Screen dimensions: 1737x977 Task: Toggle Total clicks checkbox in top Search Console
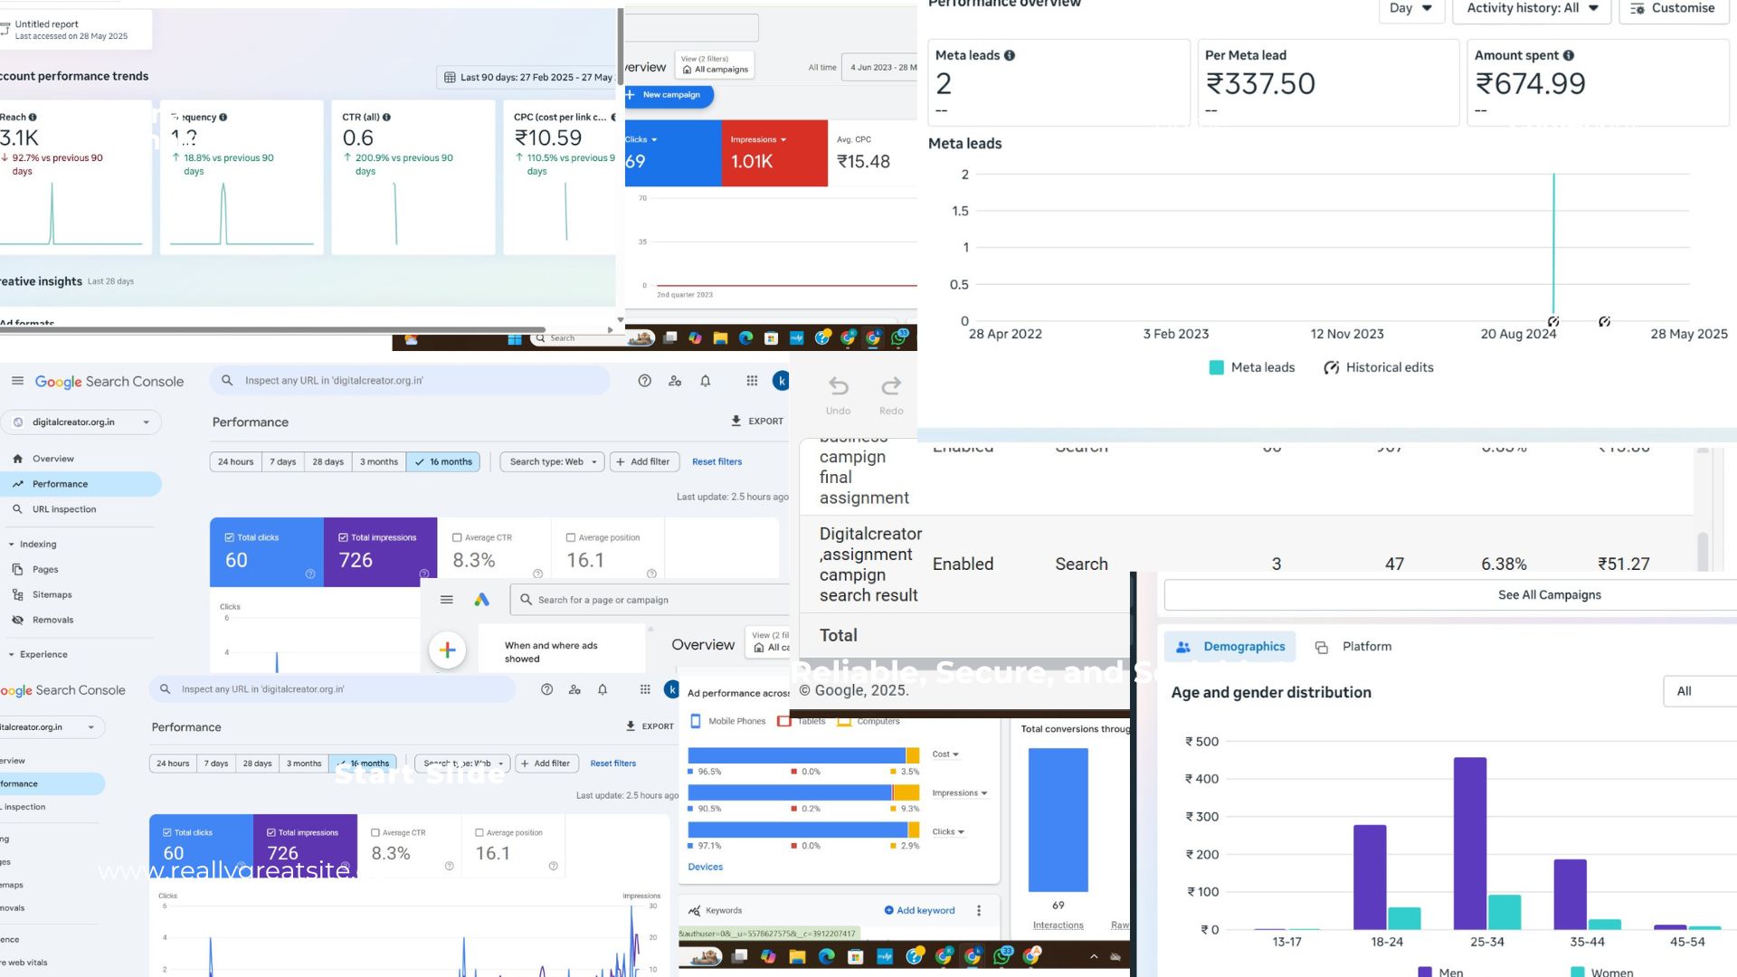[x=229, y=537]
